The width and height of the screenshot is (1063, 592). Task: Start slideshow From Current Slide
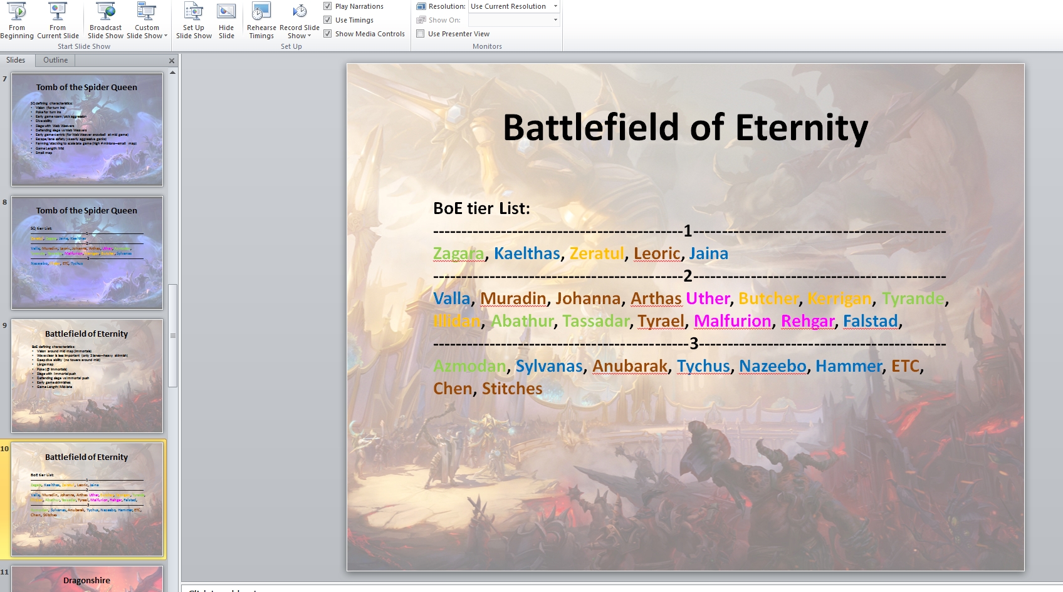(58, 21)
